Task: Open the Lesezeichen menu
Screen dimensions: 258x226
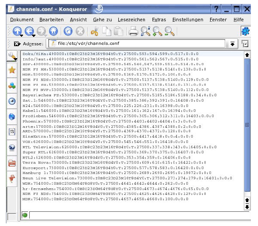Action: [x=132, y=20]
